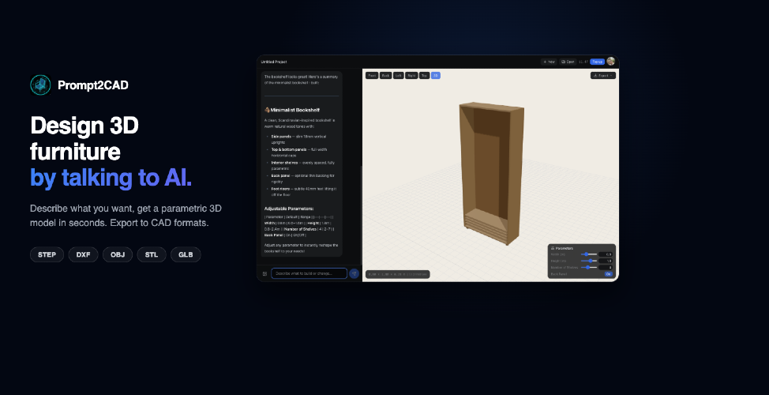Click the send message arrow icon
This screenshot has width=769, height=395.
[354, 273]
